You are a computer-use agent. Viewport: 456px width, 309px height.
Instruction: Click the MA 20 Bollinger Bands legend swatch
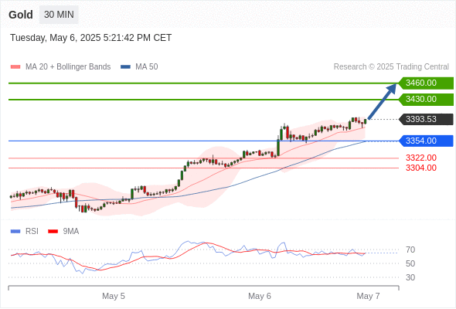point(15,67)
